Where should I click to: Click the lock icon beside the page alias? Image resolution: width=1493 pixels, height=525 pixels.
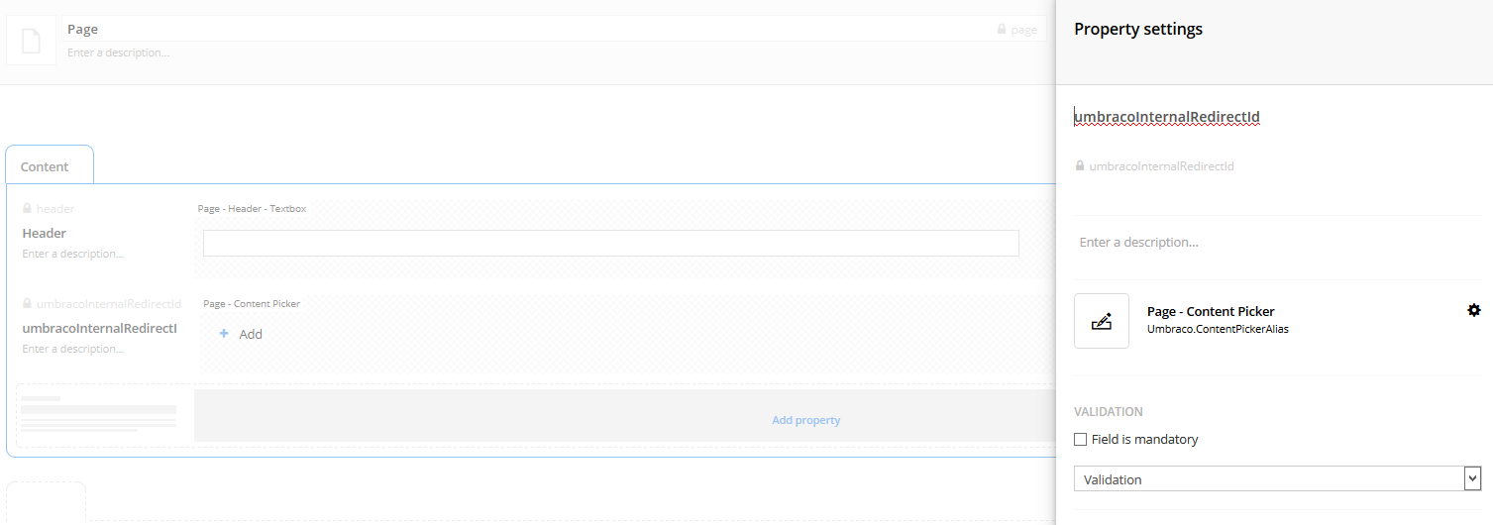[1002, 30]
